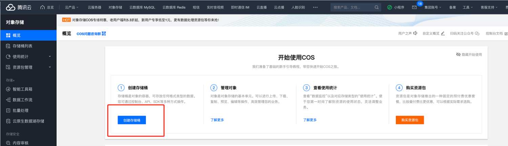Select 云数据库 MySQL in the top bar
This screenshot has height=146, width=508.
click(x=142, y=7)
